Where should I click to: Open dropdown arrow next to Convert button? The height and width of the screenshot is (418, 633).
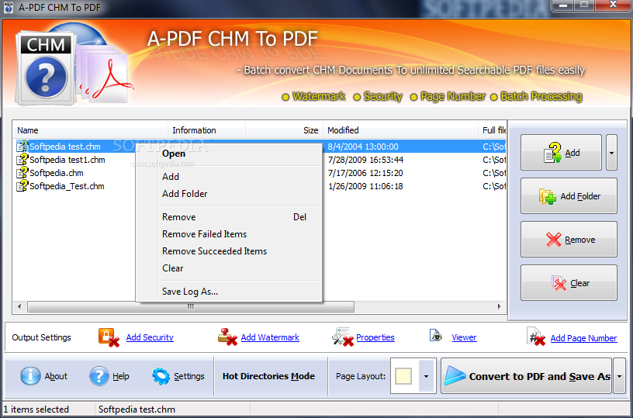pyautogui.click(x=619, y=376)
